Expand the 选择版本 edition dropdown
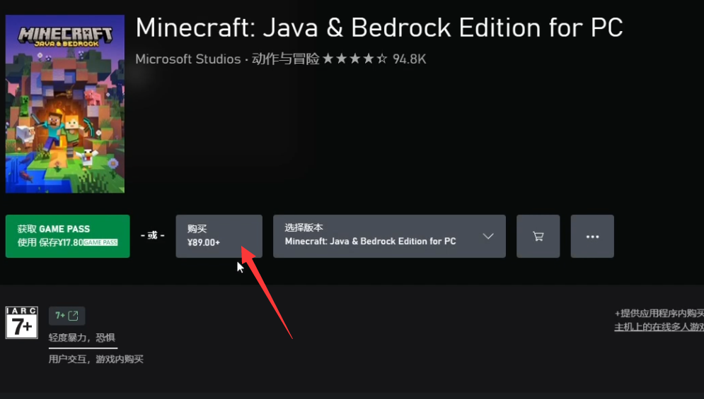The image size is (704, 399). (x=389, y=237)
